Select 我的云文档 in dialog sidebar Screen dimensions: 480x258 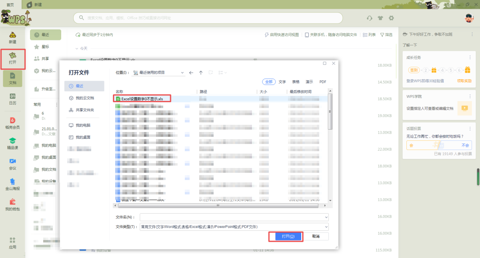click(x=84, y=98)
